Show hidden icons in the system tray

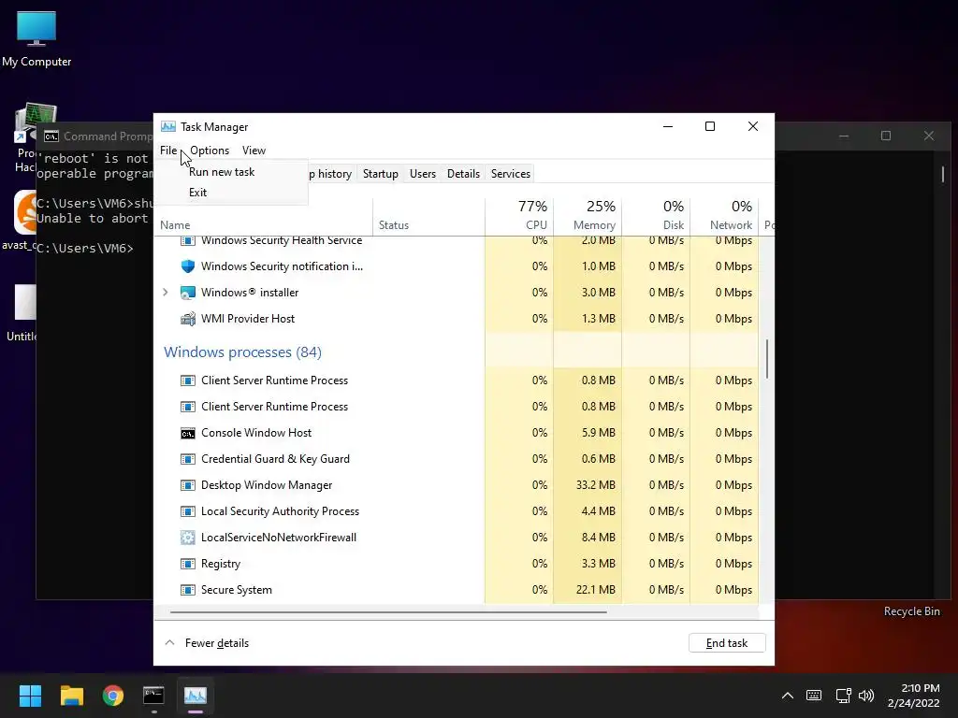[788, 696]
